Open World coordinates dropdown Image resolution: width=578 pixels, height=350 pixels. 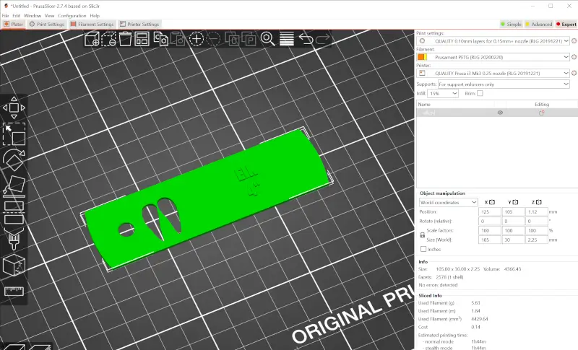[448, 202]
